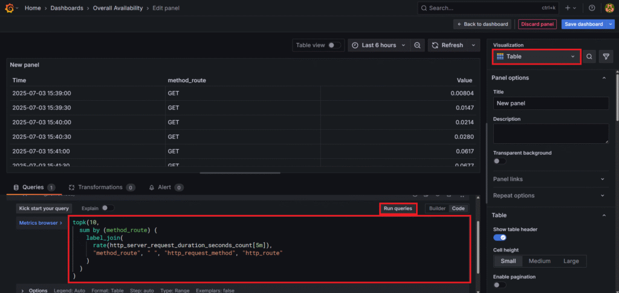Screen dimensions: 619x293
Task: Open the help question mark icon
Action: 592,8
